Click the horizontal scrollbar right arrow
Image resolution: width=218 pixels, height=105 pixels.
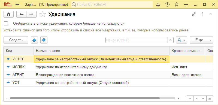(178, 98)
